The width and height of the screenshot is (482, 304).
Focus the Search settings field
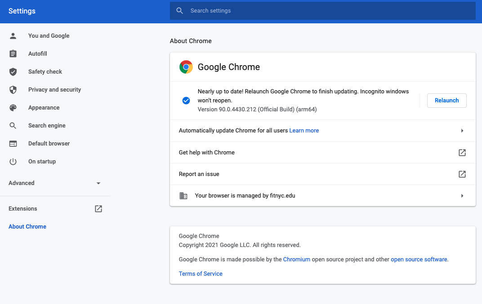point(322,11)
